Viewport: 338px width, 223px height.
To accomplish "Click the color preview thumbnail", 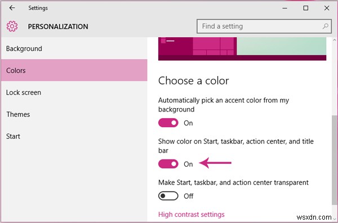I will (242, 48).
